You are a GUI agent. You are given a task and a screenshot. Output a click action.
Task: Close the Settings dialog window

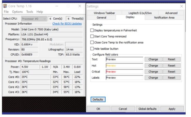coord(181,6)
